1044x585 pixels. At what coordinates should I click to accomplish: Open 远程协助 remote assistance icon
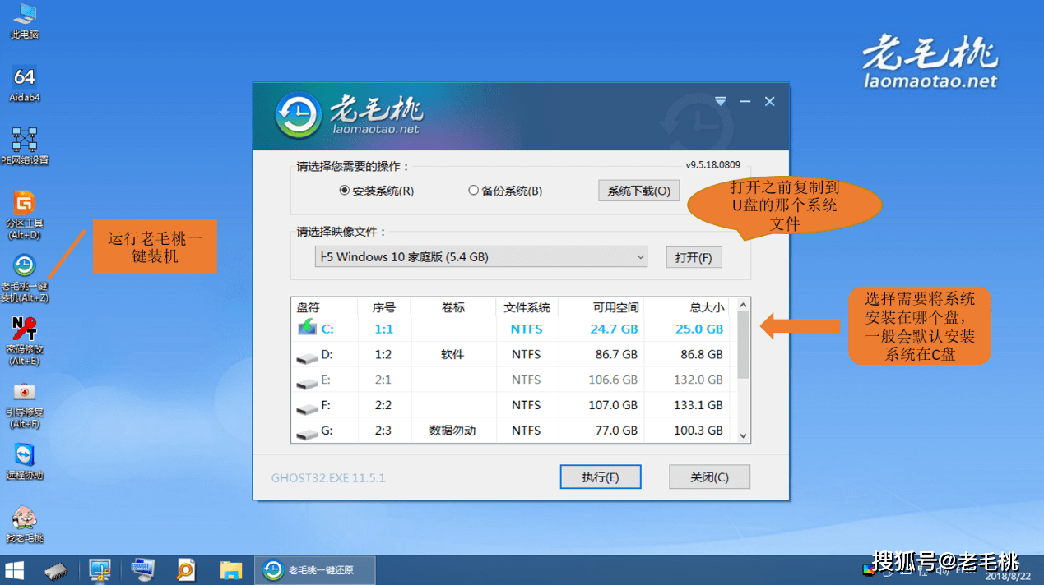tap(24, 460)
